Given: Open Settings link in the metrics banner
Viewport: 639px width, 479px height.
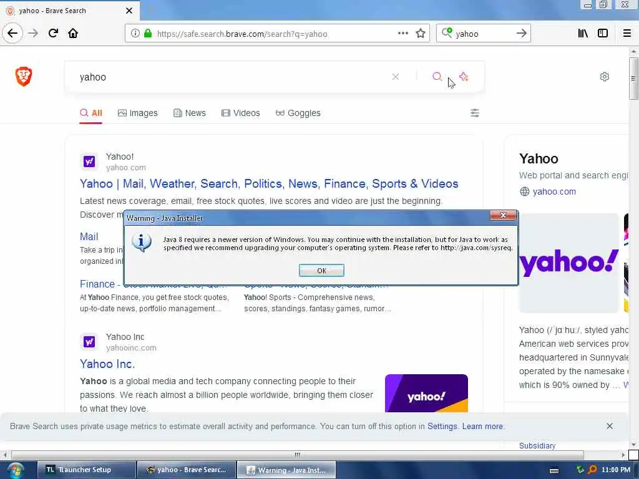Looking at the screenshot, I should (x=442, y=426).
